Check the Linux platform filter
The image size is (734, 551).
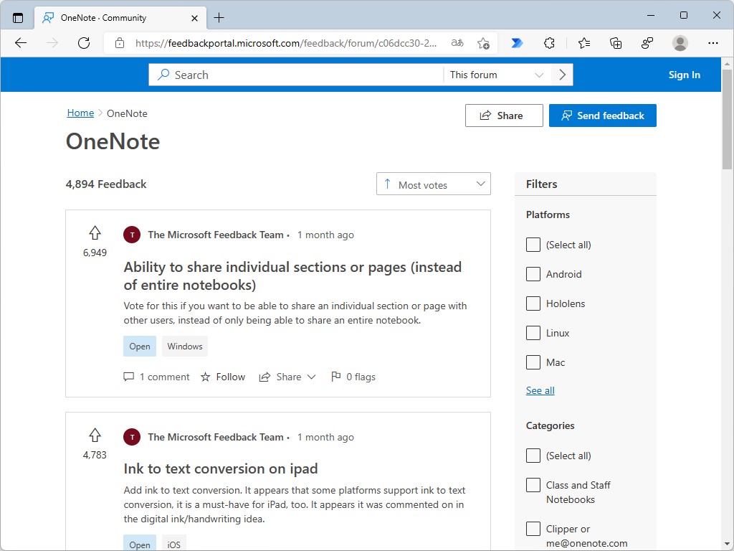[x=533, y=333]
